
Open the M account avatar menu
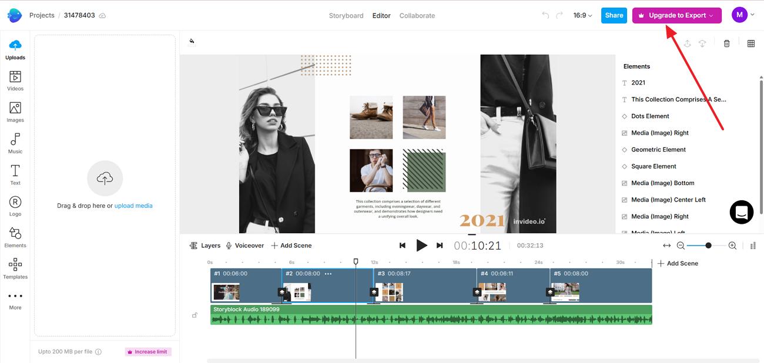click(x=739, y=14)
